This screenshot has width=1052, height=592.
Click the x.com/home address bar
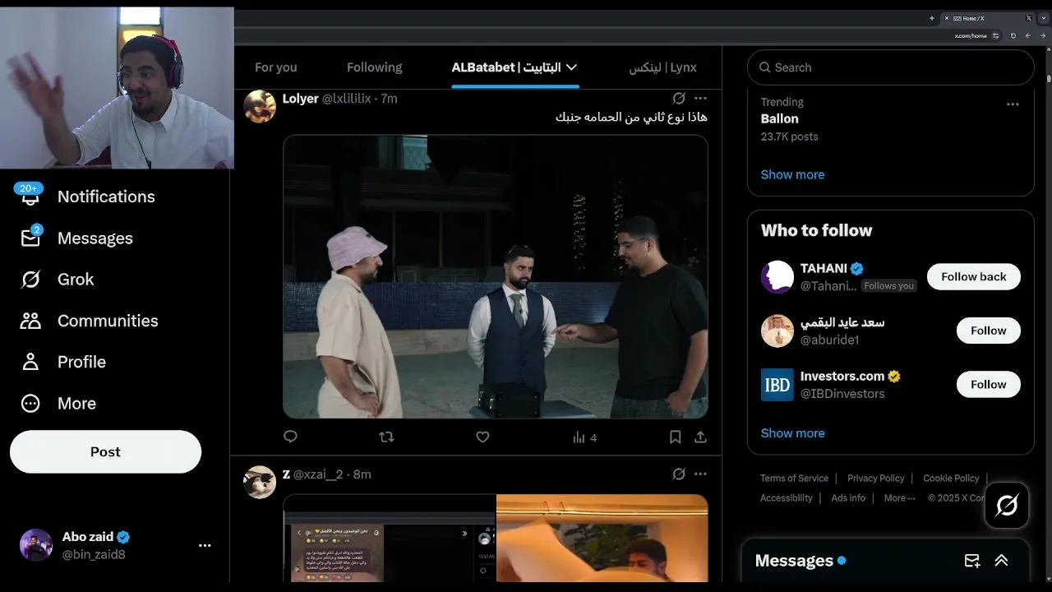coord(971,36)
